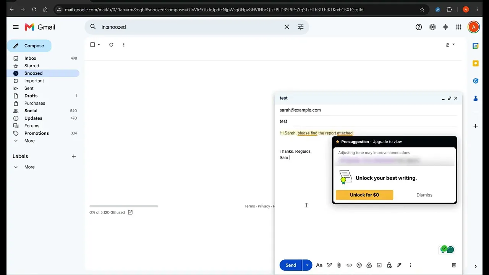Refresh the mail list
The width and height of the screenshot is (489, 275).
click(111, 45)
